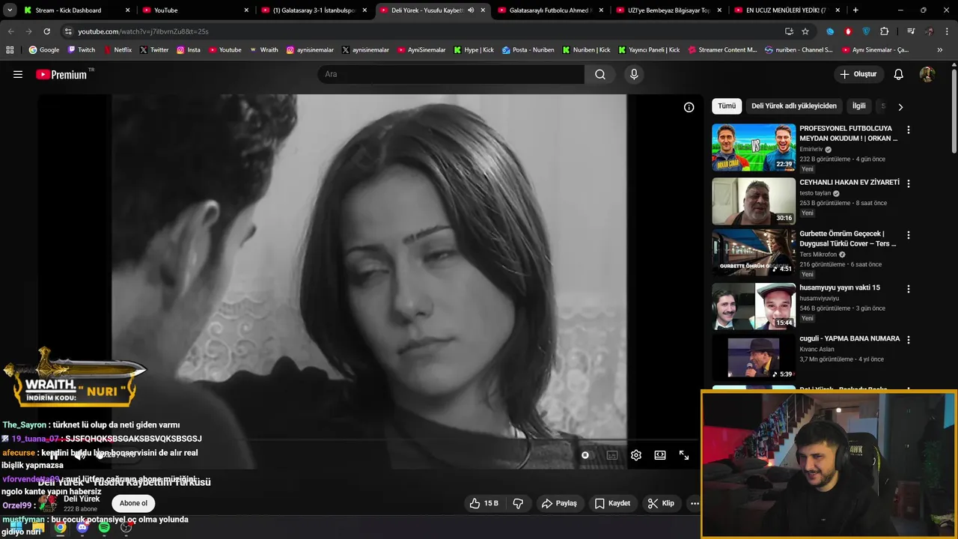Open the player settings gear
This screenshot has height=539, width=958.
point(636,455)
